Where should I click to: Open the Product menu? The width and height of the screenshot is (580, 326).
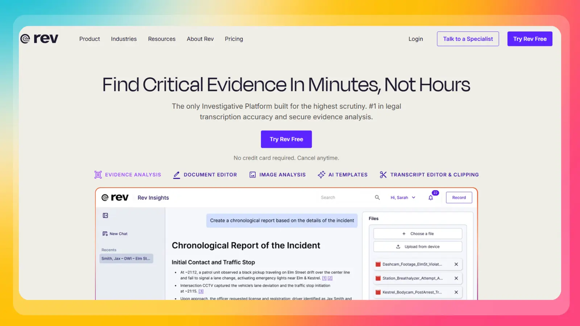coord(90,39)
